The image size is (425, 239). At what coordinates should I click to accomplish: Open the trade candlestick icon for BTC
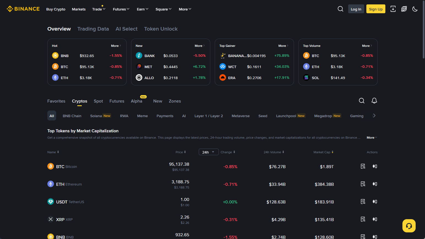pyautogui.click(x=375, y=167)
